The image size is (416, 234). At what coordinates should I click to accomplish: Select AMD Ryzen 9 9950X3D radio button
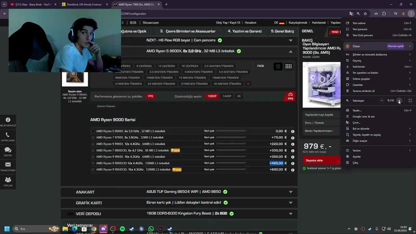pos(93,170)
